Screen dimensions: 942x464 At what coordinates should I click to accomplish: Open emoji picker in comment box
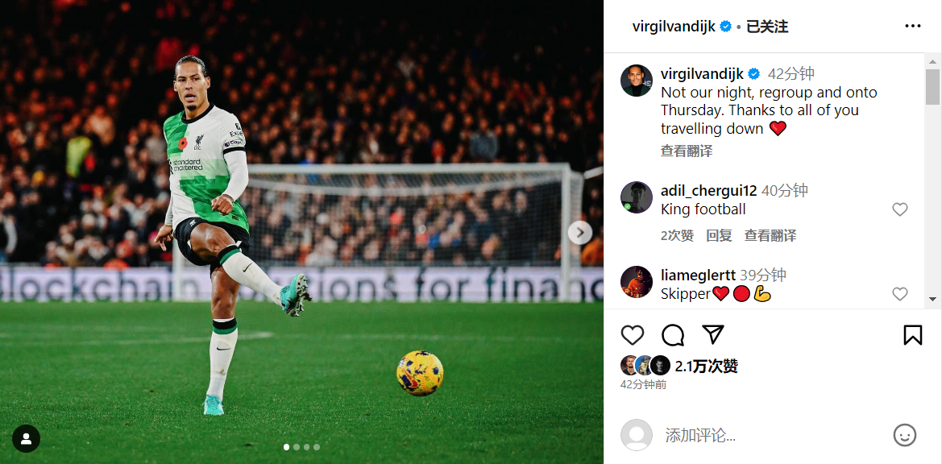[x=905, y=434]
